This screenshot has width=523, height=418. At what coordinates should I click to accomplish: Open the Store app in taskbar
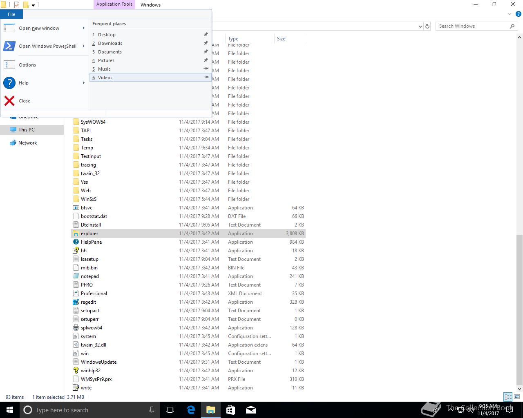(x=230, y=410)
